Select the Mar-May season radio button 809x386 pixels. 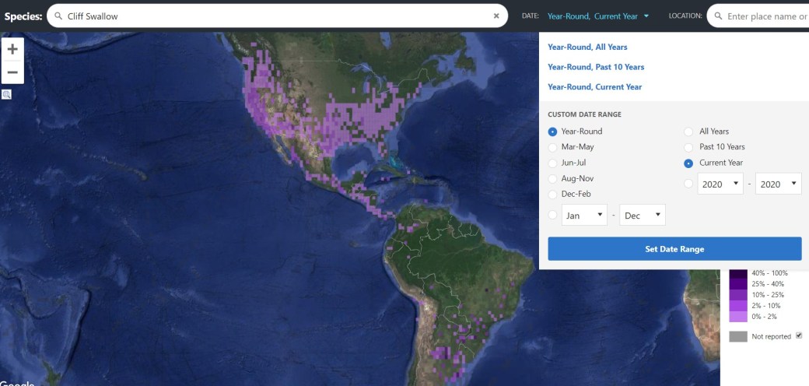click(553, 147)
